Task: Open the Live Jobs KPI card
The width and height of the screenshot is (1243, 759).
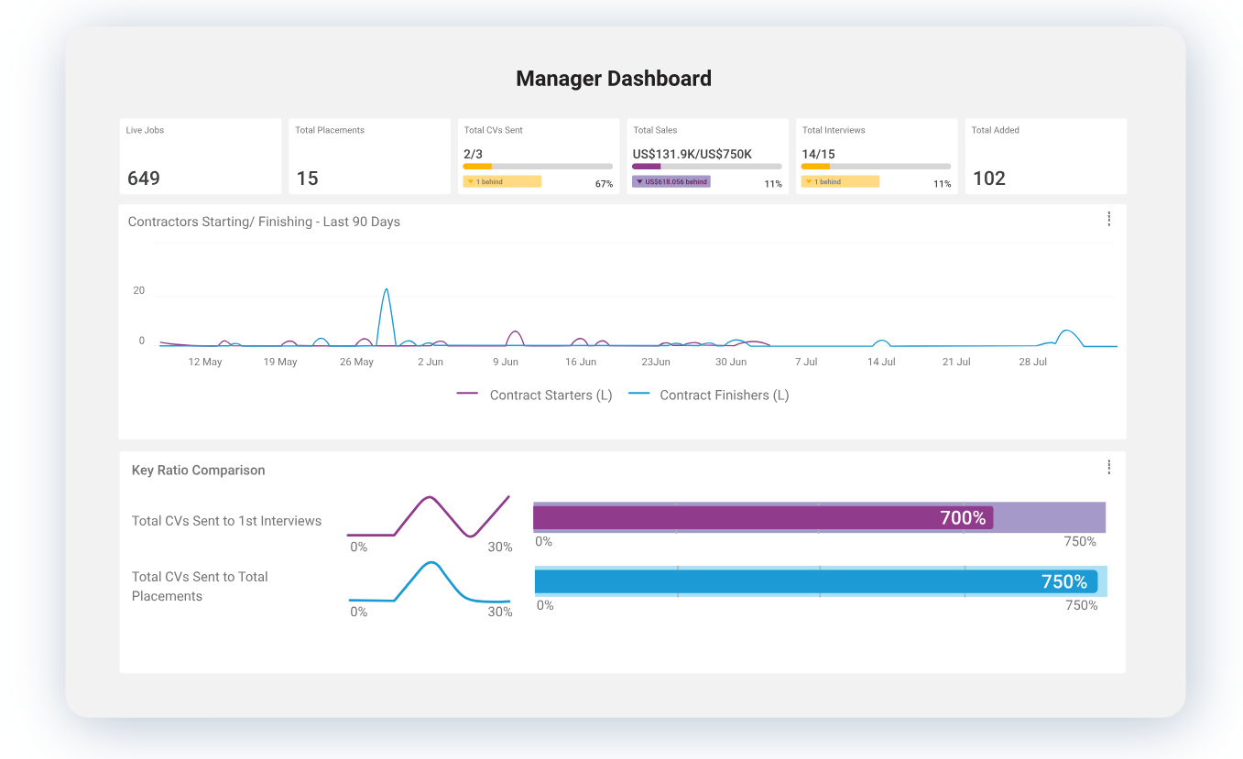Action: tap(200, 156)
